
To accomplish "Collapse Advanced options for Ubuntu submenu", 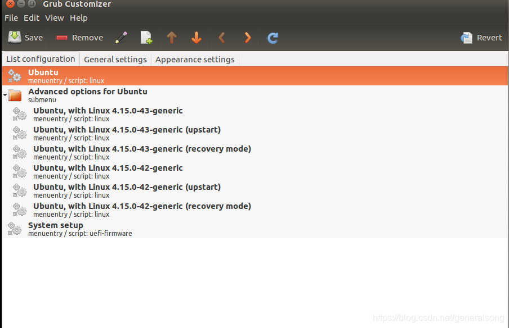I will [5, 95].
